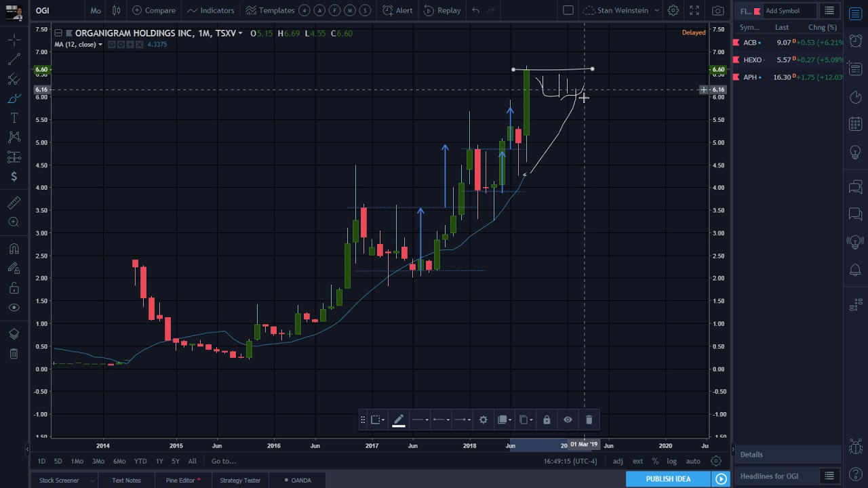868x488 pixels.
Task: Open the select layout square icon
Action: coord(568,10)
